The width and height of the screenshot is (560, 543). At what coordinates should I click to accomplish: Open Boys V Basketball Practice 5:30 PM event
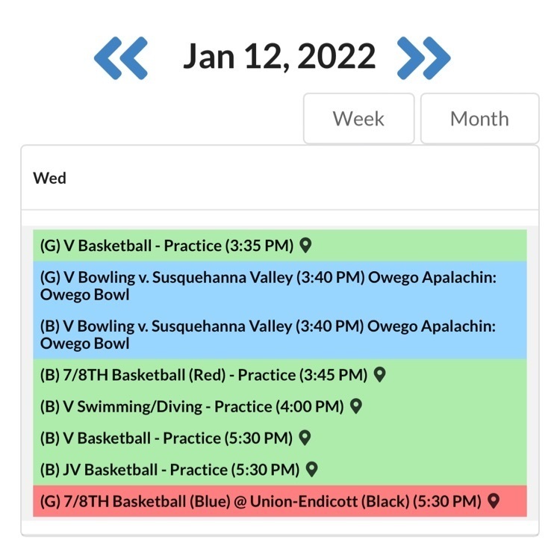click(166, 438)
